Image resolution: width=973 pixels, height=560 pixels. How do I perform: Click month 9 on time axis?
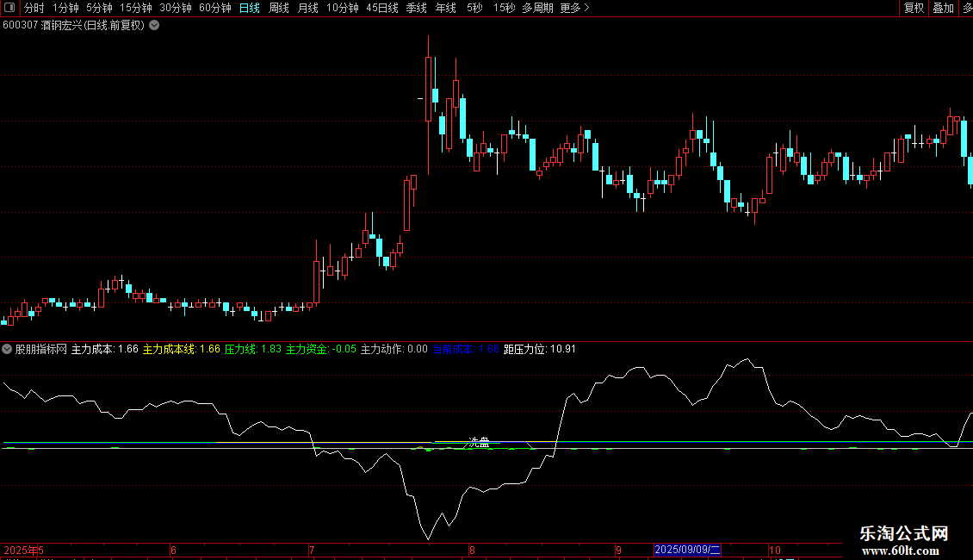tap(619, 550)
